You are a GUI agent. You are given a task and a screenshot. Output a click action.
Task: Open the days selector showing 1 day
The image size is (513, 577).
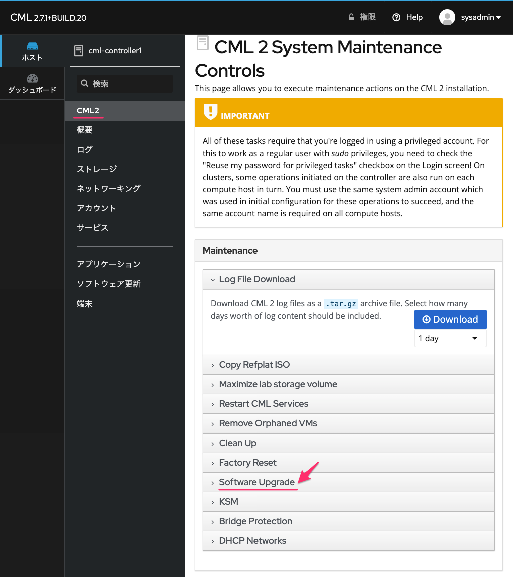[x=450, y=338]
